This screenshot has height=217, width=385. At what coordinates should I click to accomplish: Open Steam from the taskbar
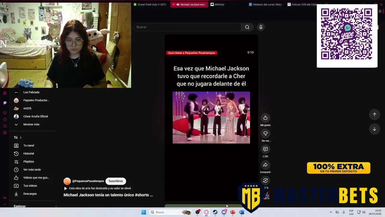coord(215,212)
